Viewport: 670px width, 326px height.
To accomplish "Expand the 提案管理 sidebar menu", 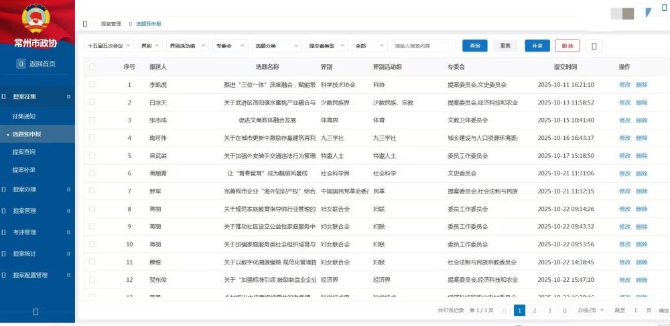I will click(27, 211).
